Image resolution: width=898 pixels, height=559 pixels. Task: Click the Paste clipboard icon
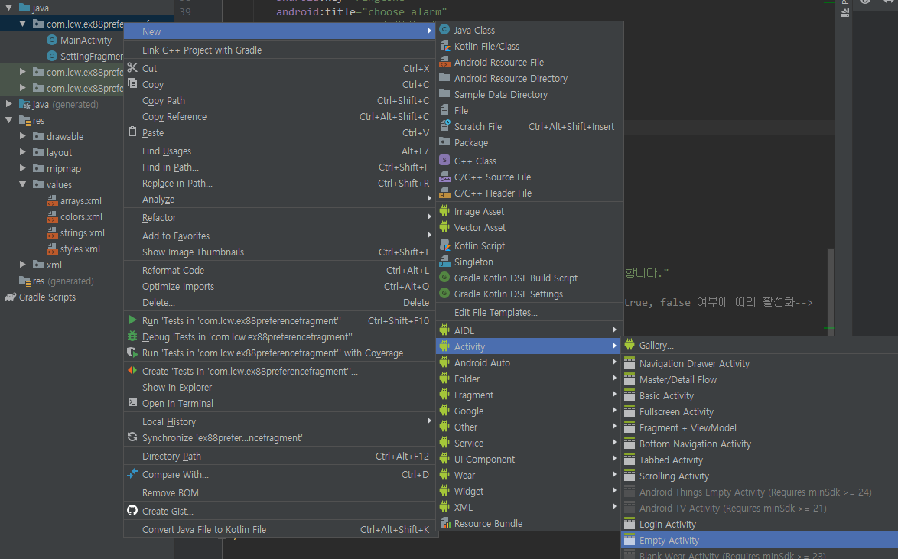(132, 132)
